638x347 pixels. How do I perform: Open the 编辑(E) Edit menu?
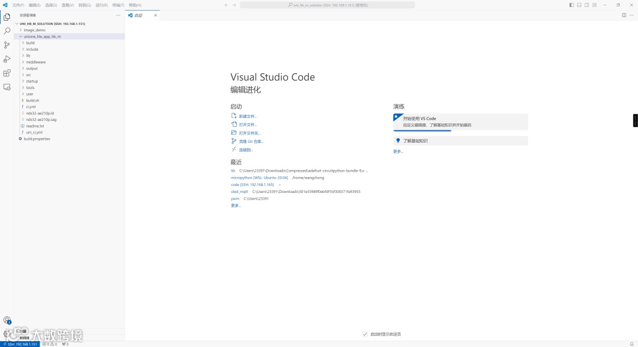pos(35,5)
